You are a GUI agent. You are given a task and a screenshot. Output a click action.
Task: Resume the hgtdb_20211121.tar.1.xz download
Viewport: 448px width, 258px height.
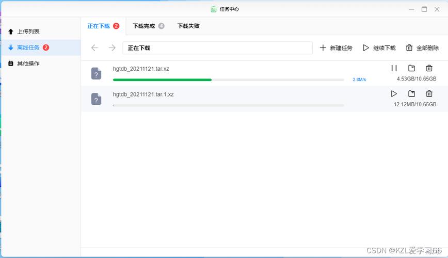(x=394, y=93)
